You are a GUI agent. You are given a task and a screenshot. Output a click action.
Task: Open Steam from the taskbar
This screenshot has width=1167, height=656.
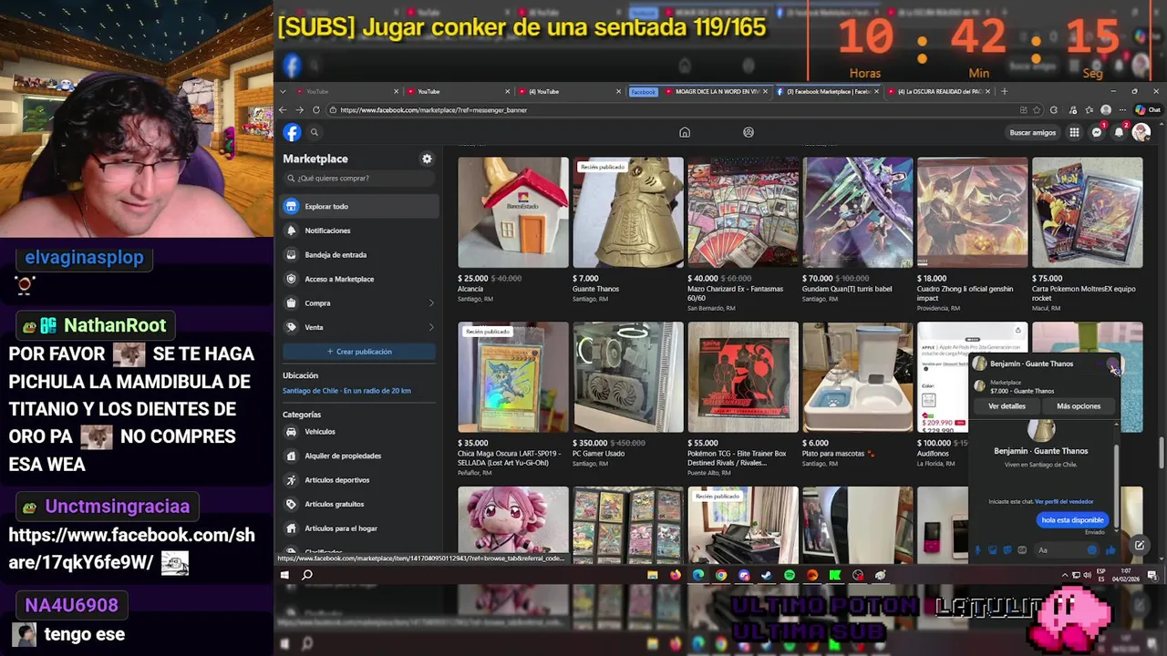[767, 575]
